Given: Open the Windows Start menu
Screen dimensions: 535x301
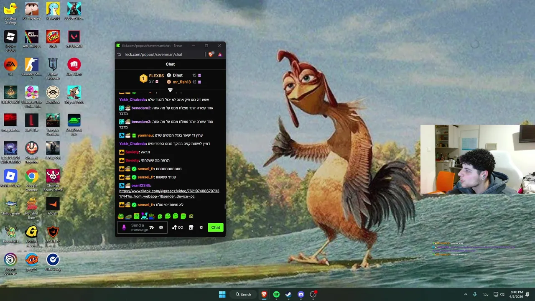Looking at the screenshot, I should (222, 294).
